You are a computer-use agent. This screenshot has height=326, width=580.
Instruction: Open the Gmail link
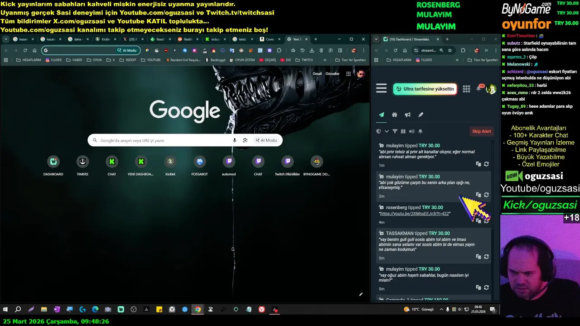pyautogui.click(x=317, y=74)
